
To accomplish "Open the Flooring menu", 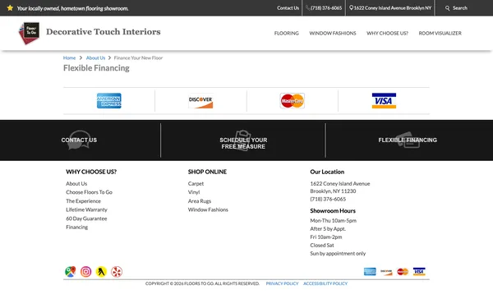I will (287, 34).
